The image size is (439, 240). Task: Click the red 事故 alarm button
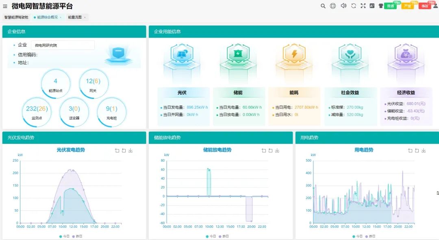[x=424, y=6]
